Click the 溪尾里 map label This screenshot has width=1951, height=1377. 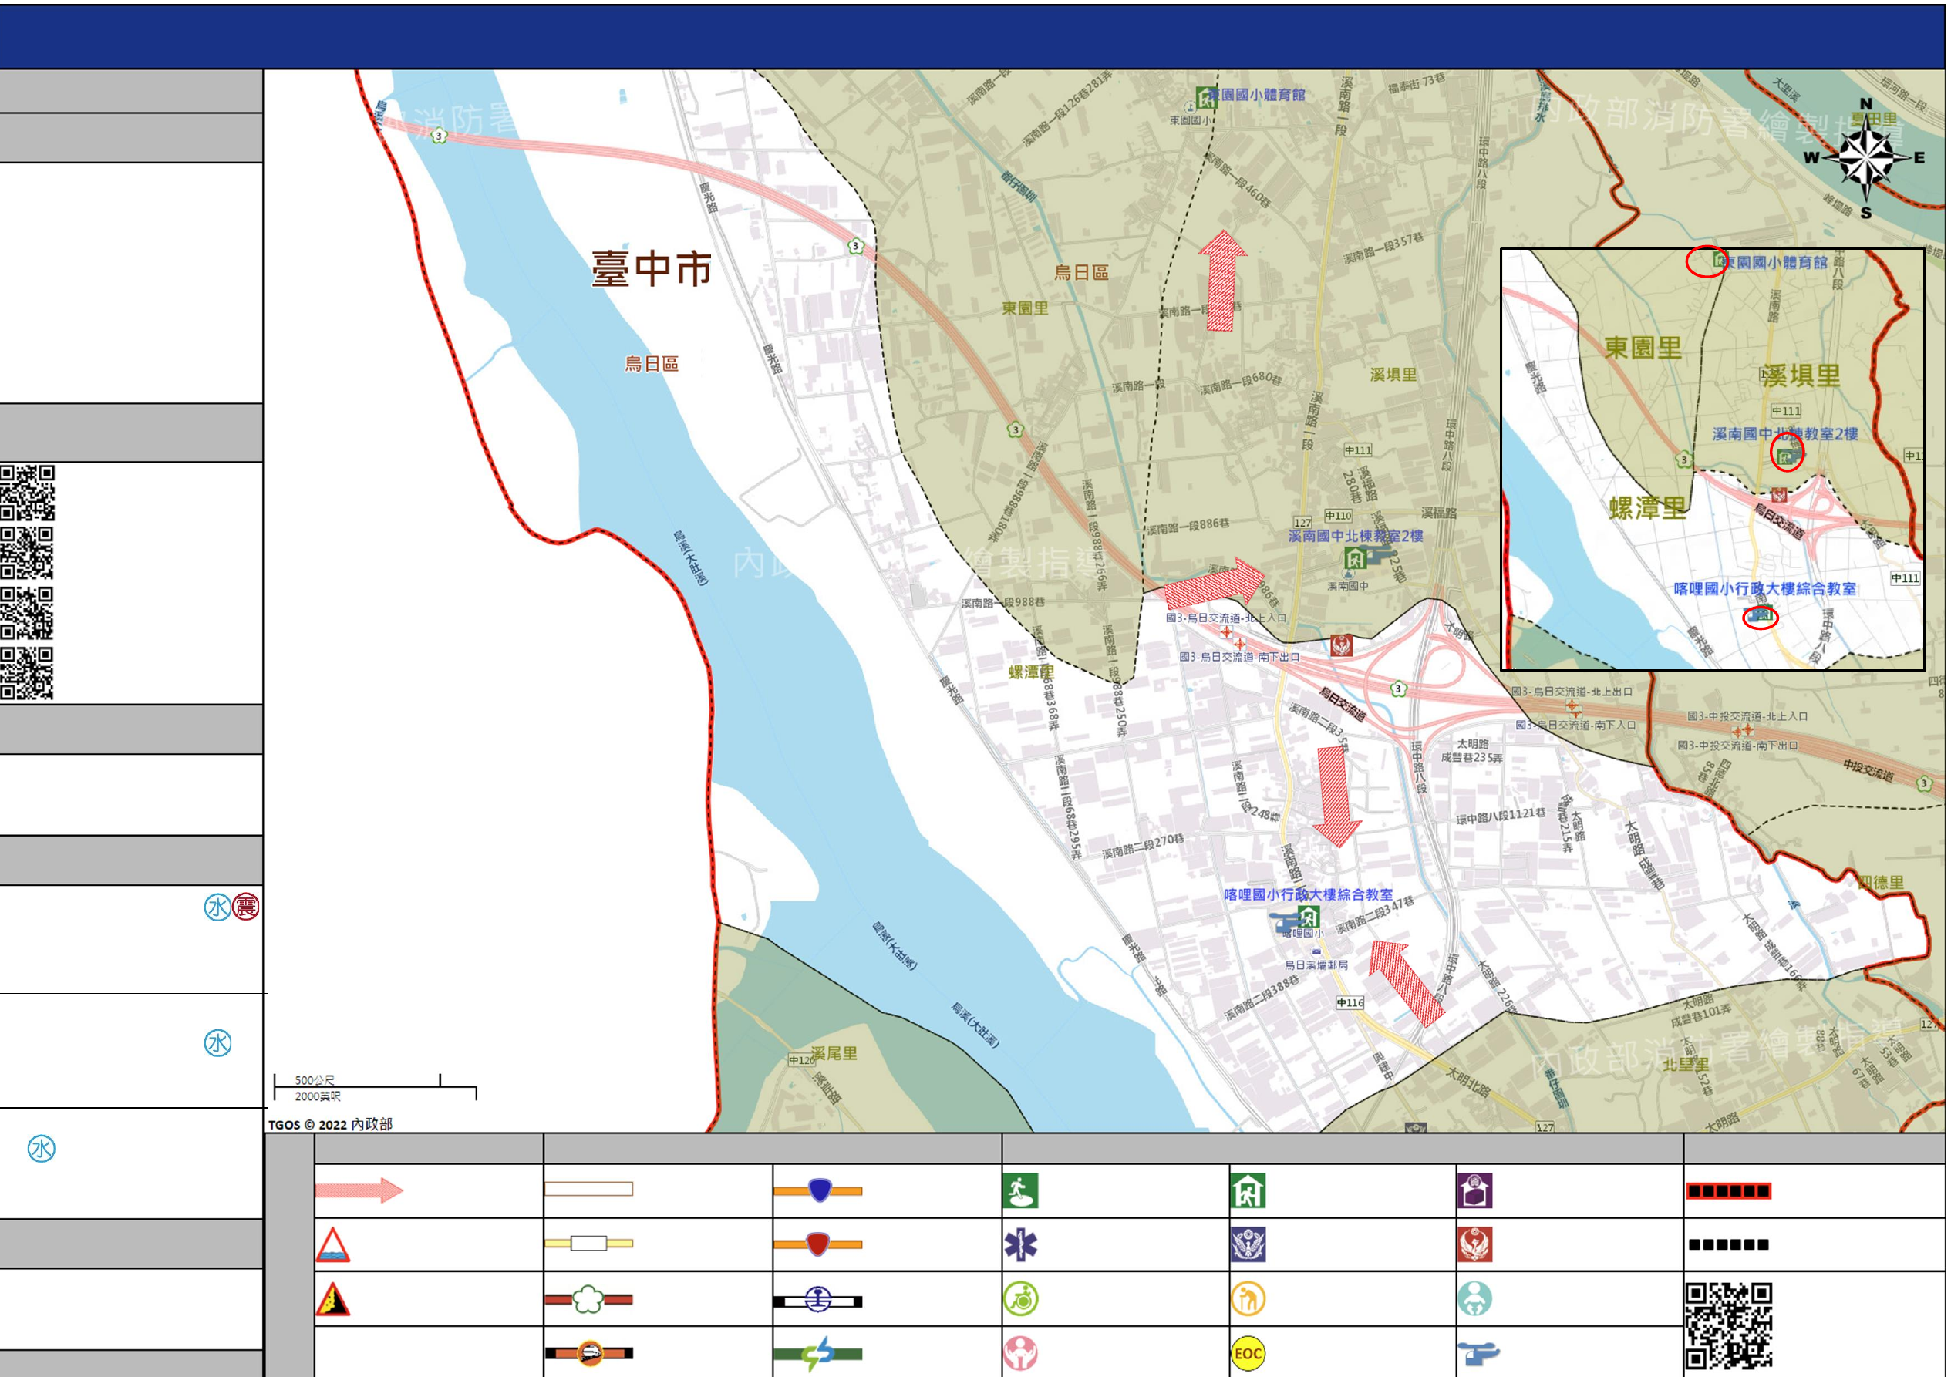click(x=834, y=1053)
